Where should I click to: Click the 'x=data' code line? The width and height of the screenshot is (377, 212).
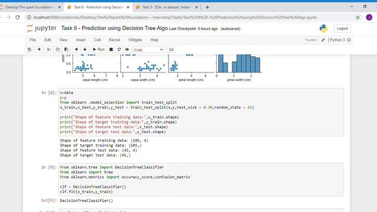point(67,92)
